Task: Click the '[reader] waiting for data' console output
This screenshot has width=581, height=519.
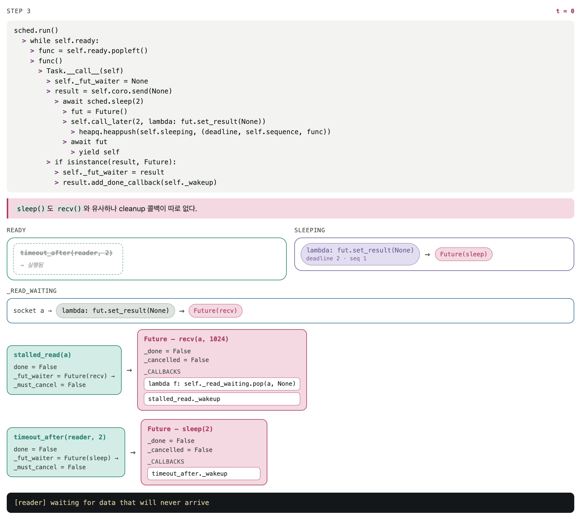Action: (x=112, y=503)
